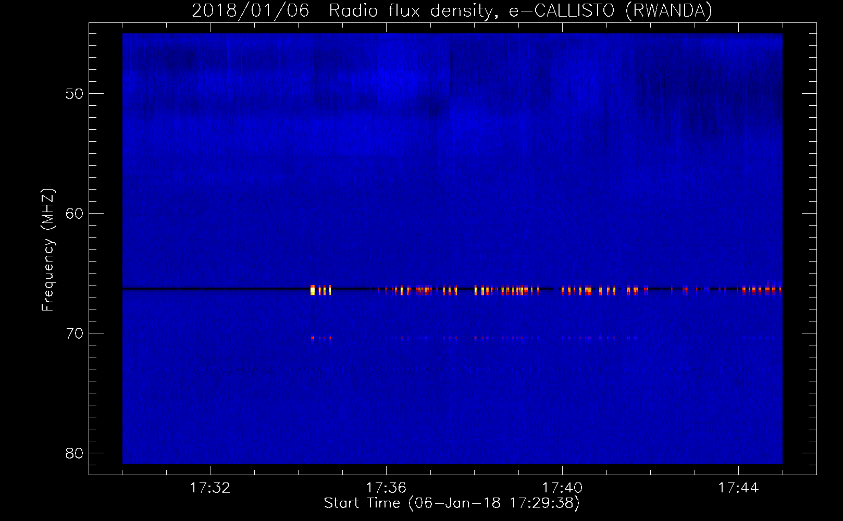This screenshot has height=521, width=843.
Task: Click the y-axis tick label '60'
Action: 75,214
